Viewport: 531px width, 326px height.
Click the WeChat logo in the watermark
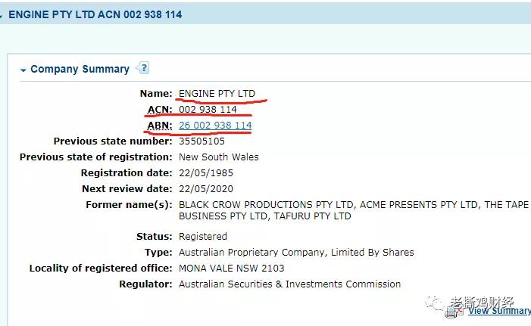click(435, 303)
